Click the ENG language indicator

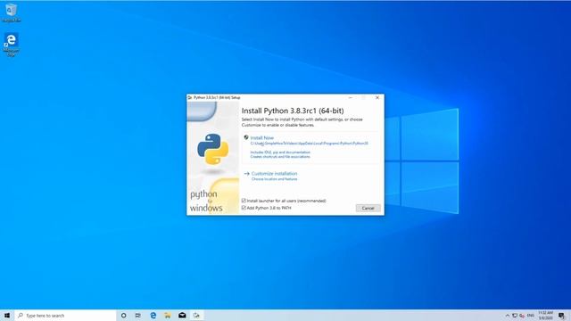click(531, 316)
